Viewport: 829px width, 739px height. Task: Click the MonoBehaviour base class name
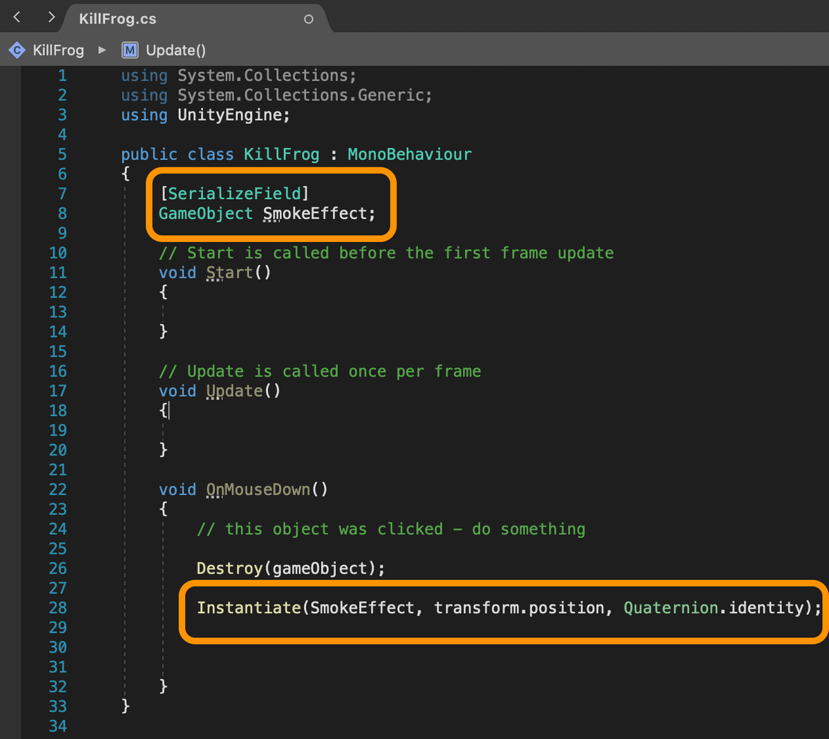[x=409, y=154]
